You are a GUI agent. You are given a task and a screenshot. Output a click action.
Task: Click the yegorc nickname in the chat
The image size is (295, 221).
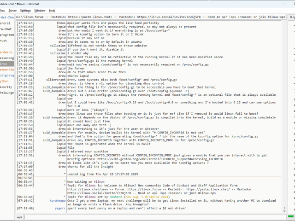[x=60, y=208]
